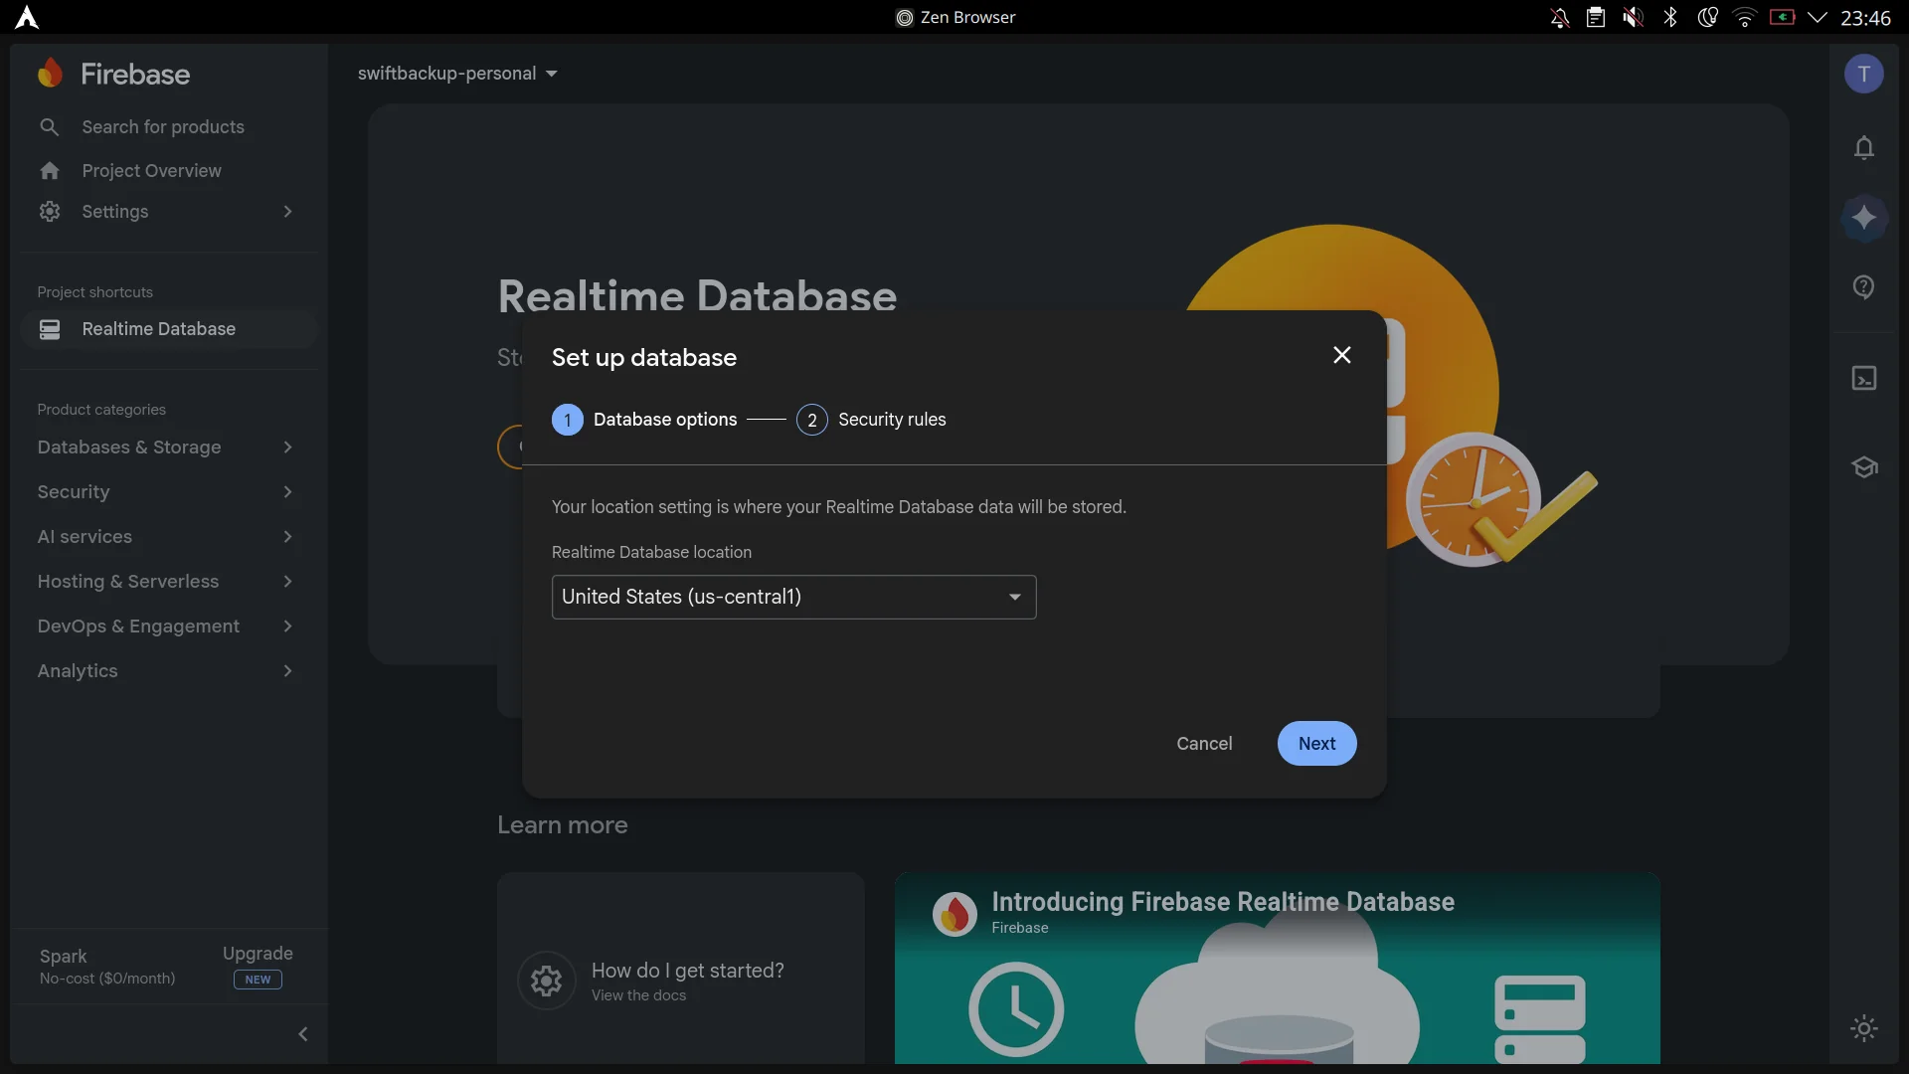Click the battery tray icon
Viewport: 1909px width, 1074px height.
pos(1782,17)
